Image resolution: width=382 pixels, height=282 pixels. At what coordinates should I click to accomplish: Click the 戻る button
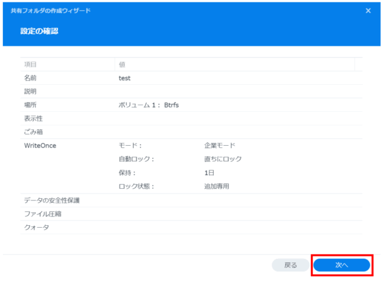click(x=291, y=264)
